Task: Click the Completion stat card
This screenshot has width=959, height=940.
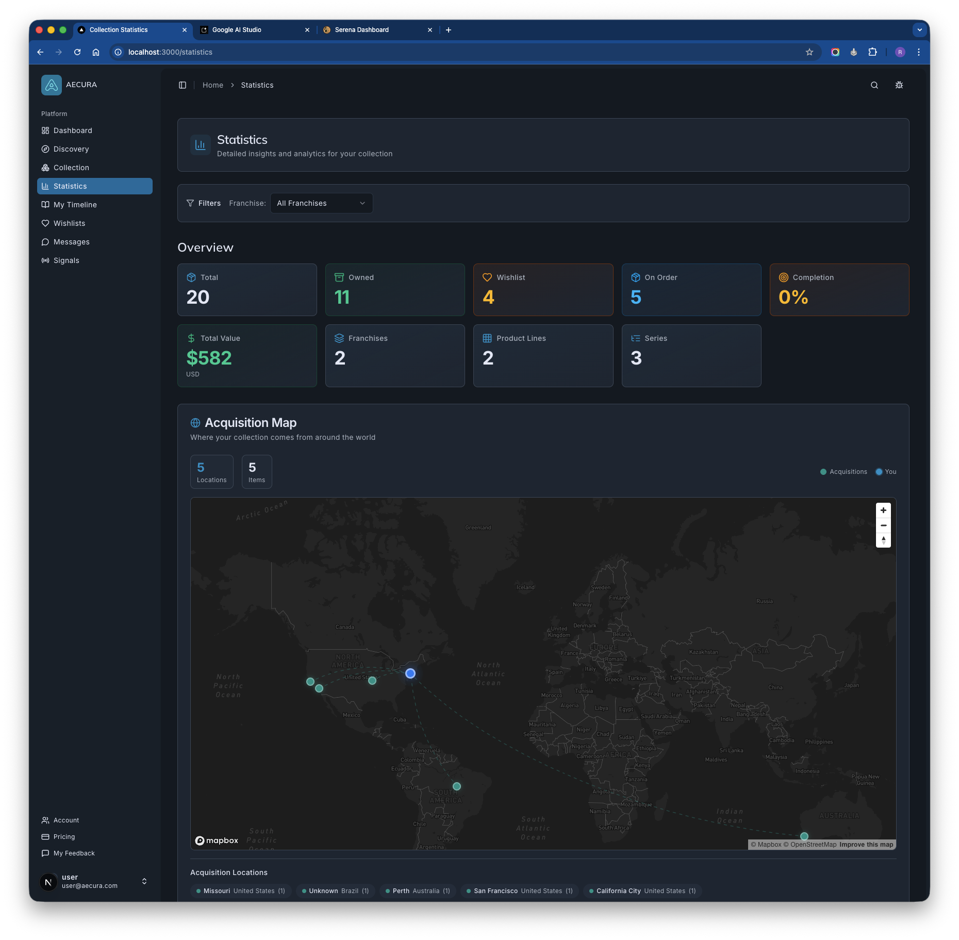Action: pyautogui.click(x=839, y=290)
